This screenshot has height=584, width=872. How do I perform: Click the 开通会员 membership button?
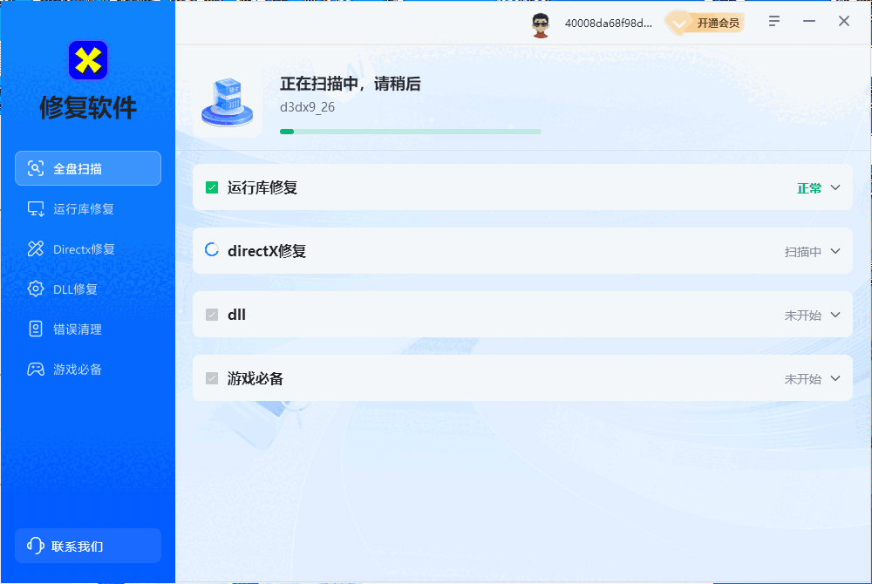click(x=710, y=23)
